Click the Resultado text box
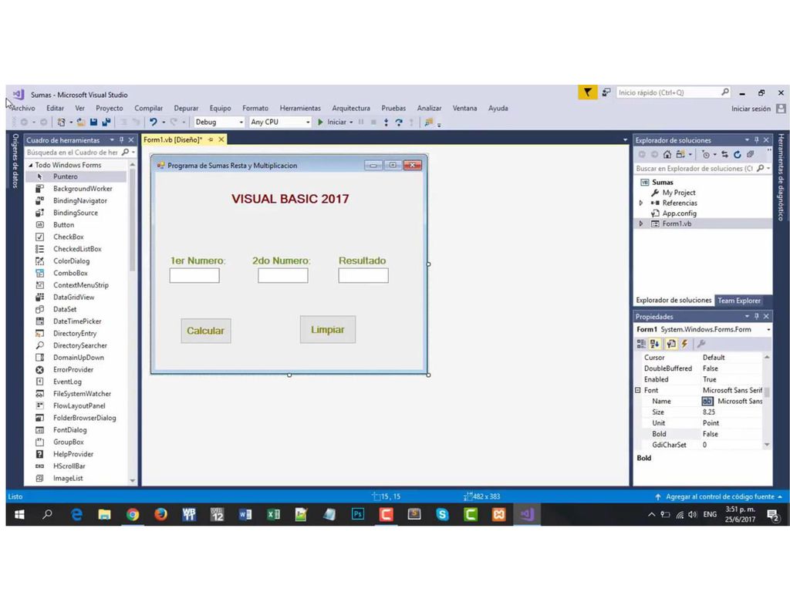Image resolution: width=790 pixels, height=592 pixels. click(363, 275)
